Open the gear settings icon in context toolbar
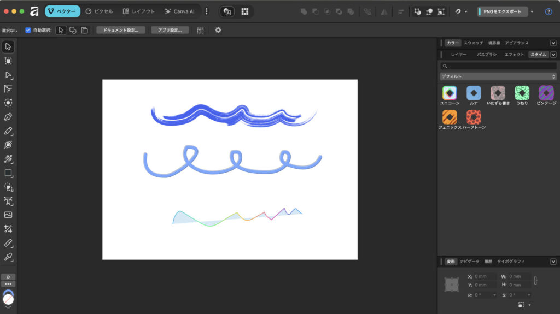The image size is (560, 314). 218,30
